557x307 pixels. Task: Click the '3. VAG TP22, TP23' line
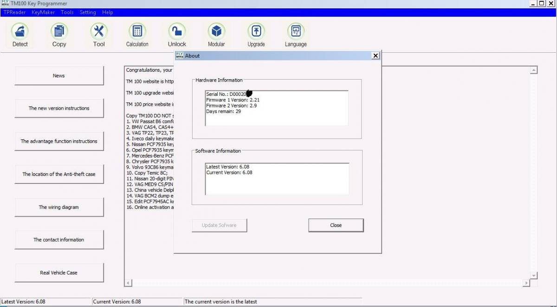(x=150, y=133)
